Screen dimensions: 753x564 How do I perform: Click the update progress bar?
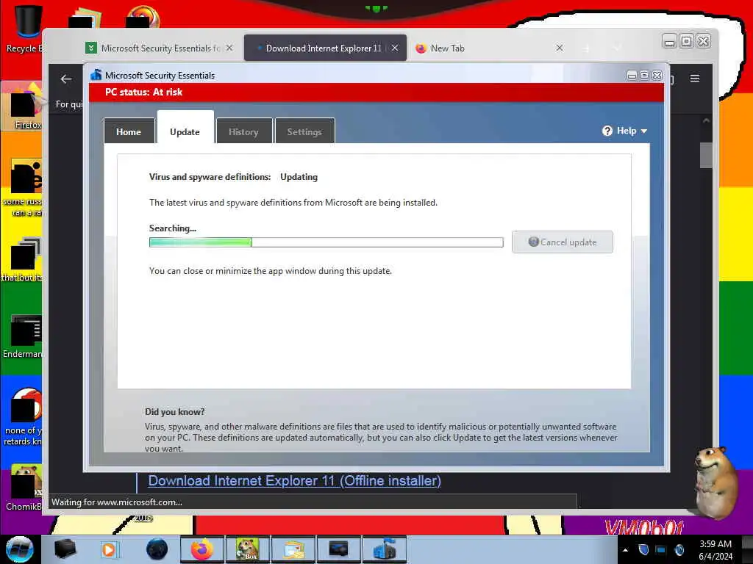(x=326, y=242)
